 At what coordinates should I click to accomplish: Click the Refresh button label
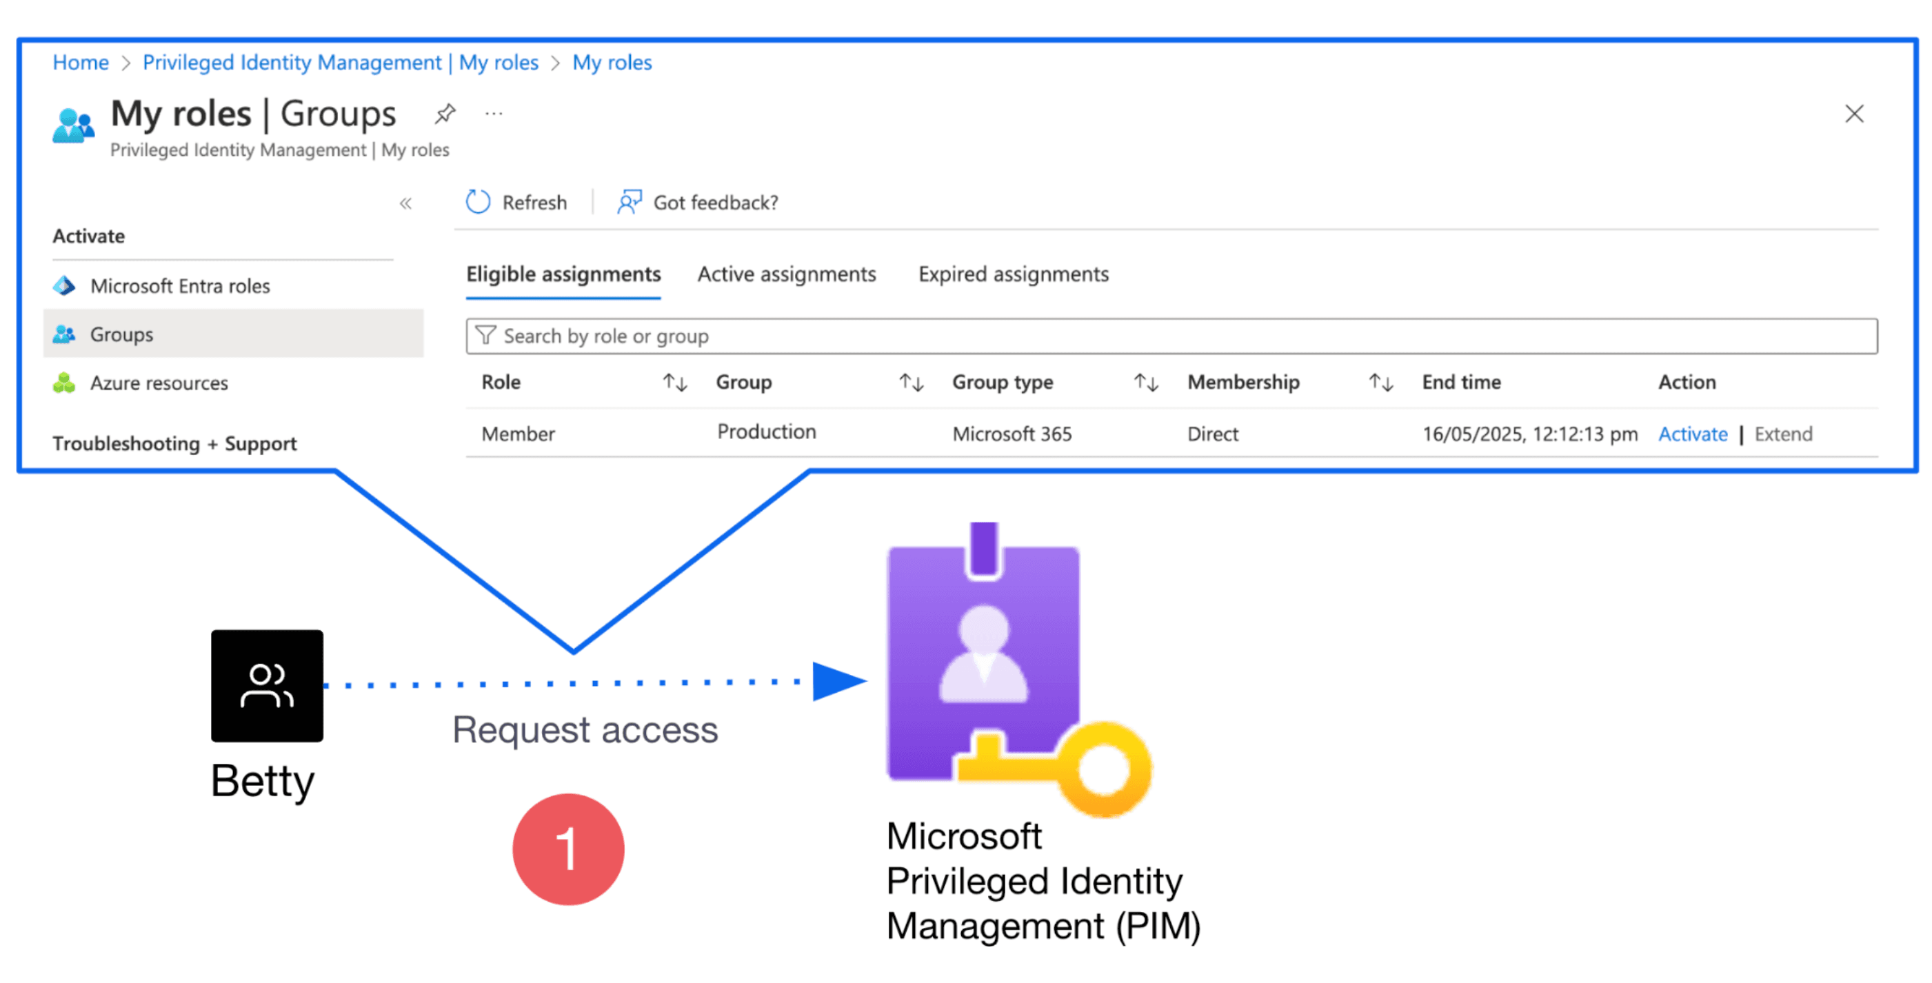pyautogui.click(x=535, y=203)
